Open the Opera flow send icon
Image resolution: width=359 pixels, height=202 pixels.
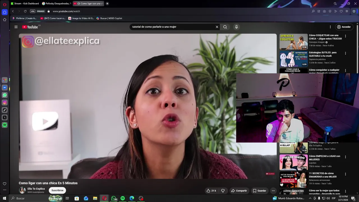click(336, 11)
